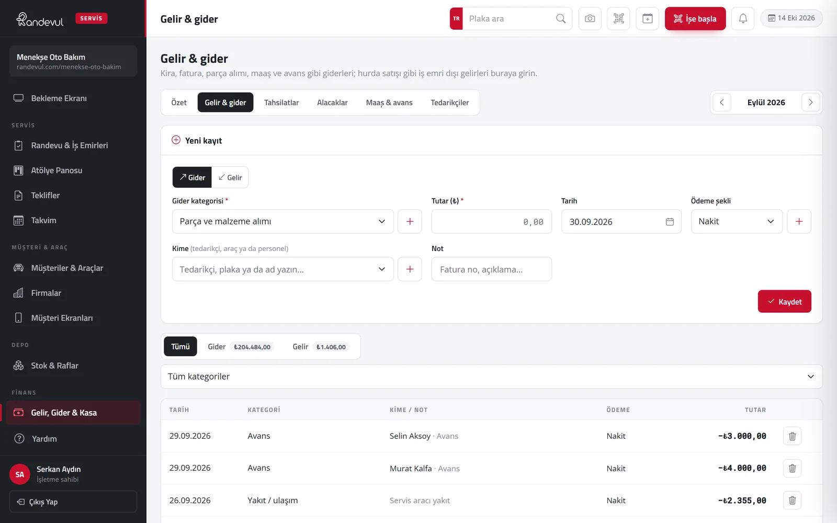Add new expense category plus button
The width and height of the screenshot is (837, 523).
(x=410, y=222)
